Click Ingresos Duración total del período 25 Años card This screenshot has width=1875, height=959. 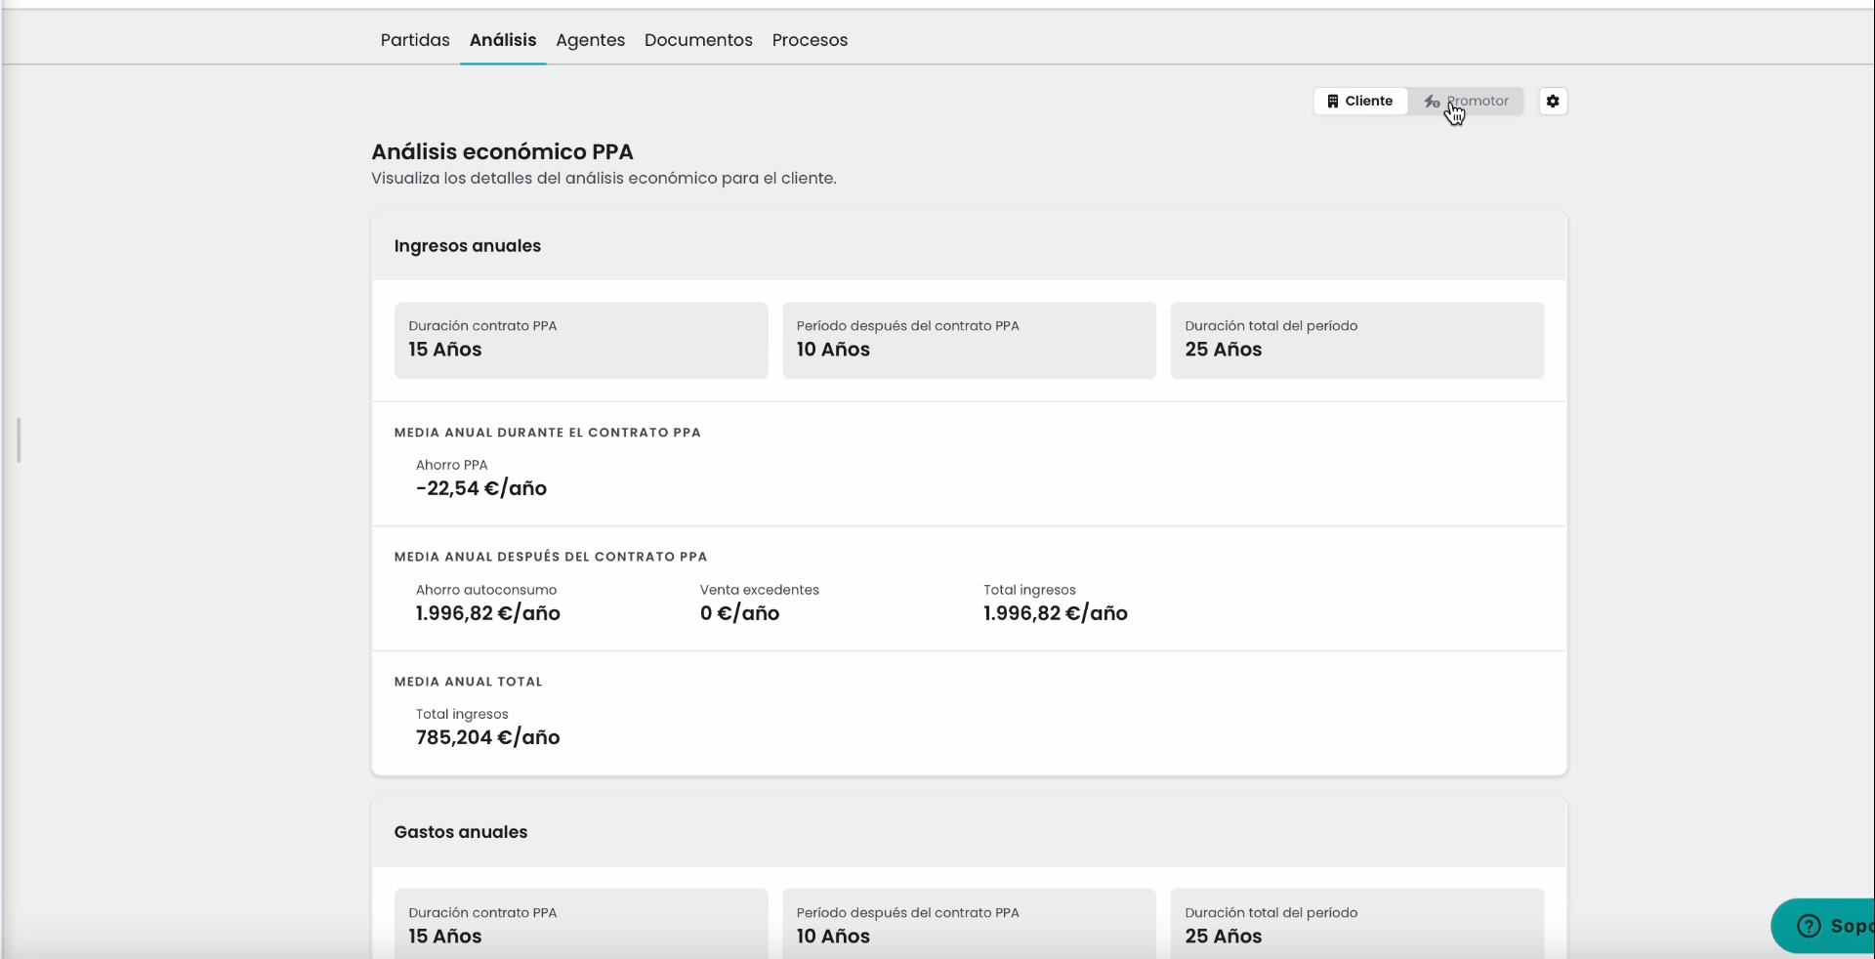point(1357,340)
